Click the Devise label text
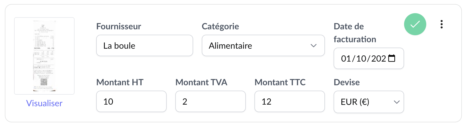Screen dimensions: 470x128 coord(347,82)
